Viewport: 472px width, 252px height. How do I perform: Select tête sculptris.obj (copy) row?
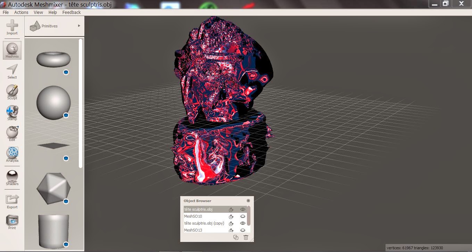[215, 223]
